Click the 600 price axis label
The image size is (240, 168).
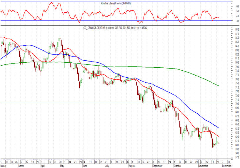point(237,145)
